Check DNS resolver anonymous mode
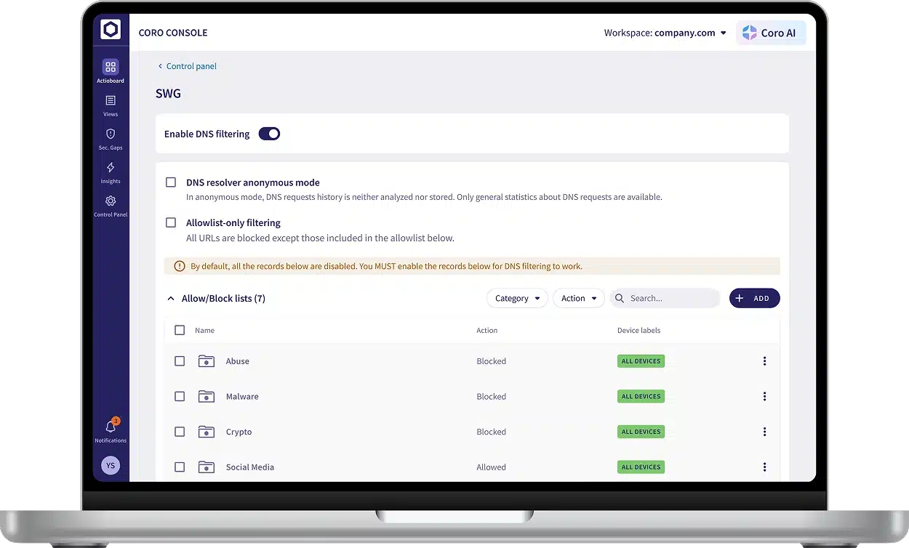This screenshot has height=548, width=909. (171, 182)
